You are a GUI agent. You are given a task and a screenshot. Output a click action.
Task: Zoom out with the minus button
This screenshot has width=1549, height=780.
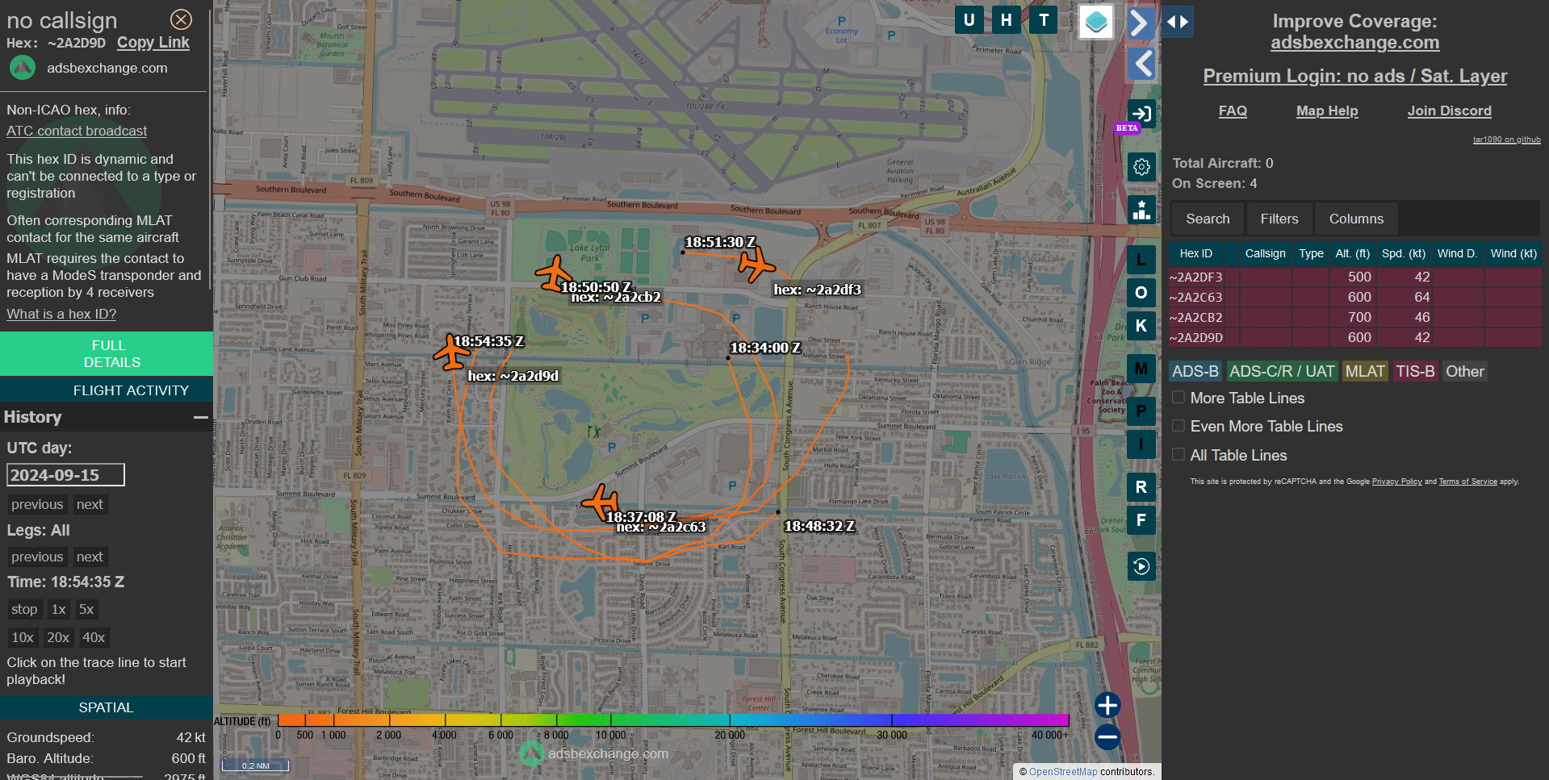tap(1107, 736)
